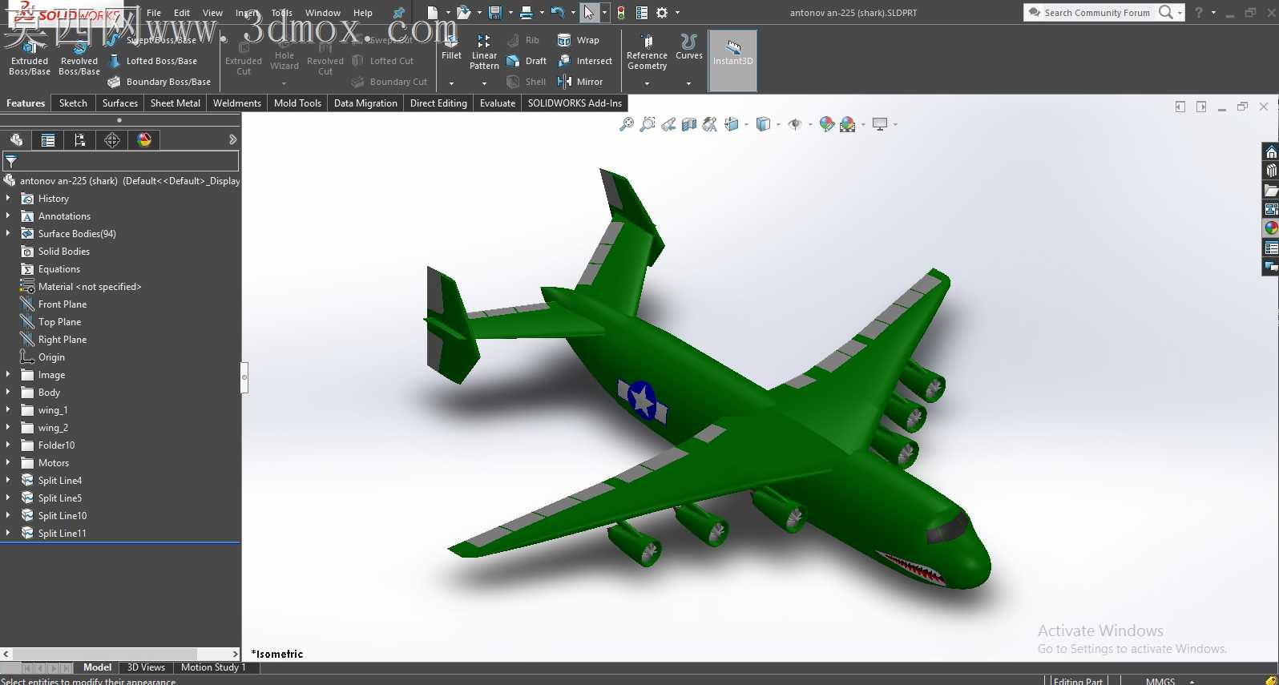Open the Window menu
The width and height of the screenshot is (1279, 685).
point(323,13)
